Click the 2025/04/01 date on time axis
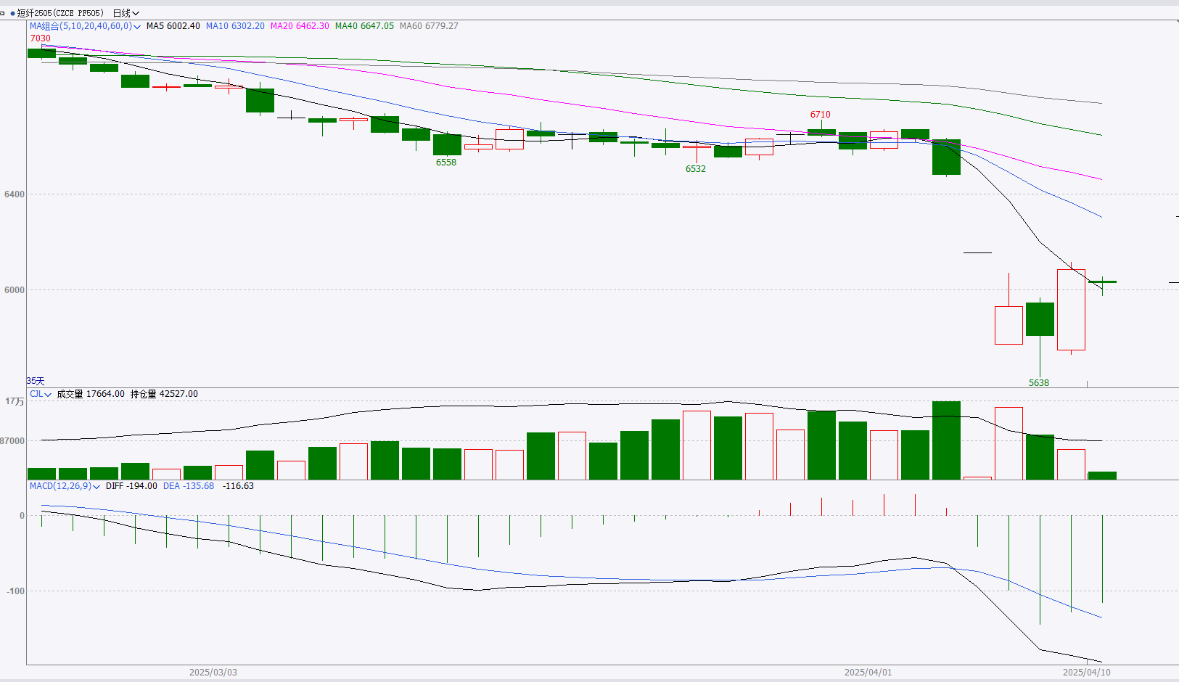1179x682 pixels. 868,673
